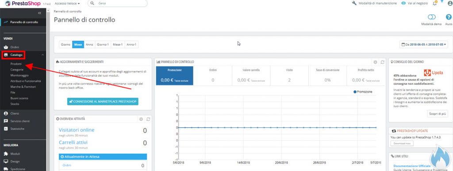Click the Pannello di controllo breadcrumb
The height and width of the screenshot is (171, 453).
click(68, 11)
